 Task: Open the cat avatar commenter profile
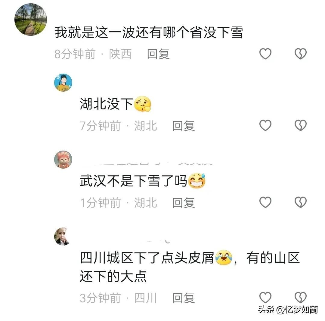click(x=63, y=160)
